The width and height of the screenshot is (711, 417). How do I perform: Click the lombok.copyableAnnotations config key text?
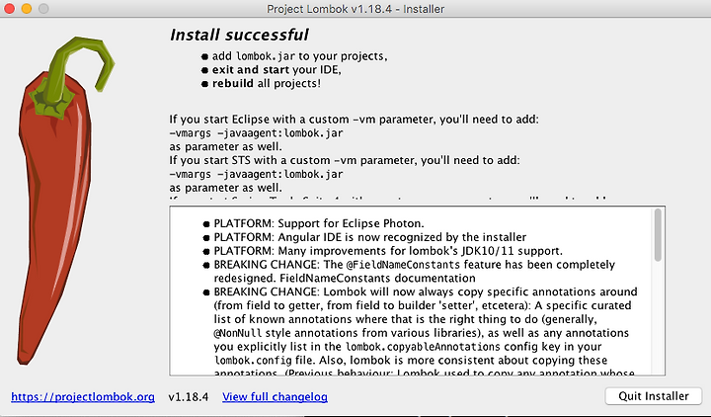coord(423,347)
